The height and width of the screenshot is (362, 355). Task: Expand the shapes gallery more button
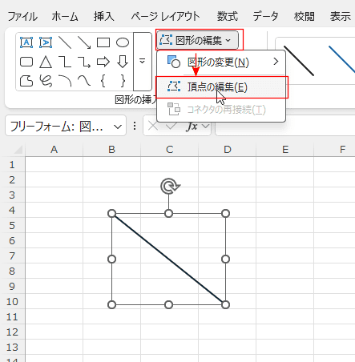143,62
